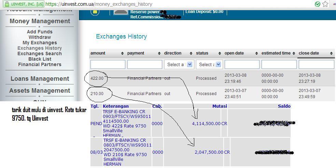
Task: Click the amount column header
Action: tap(98, 53)
